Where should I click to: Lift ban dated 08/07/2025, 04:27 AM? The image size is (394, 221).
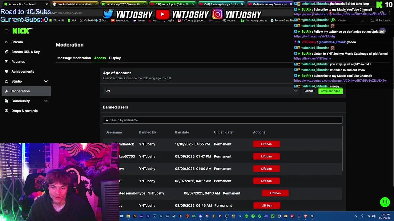(266, 181)
